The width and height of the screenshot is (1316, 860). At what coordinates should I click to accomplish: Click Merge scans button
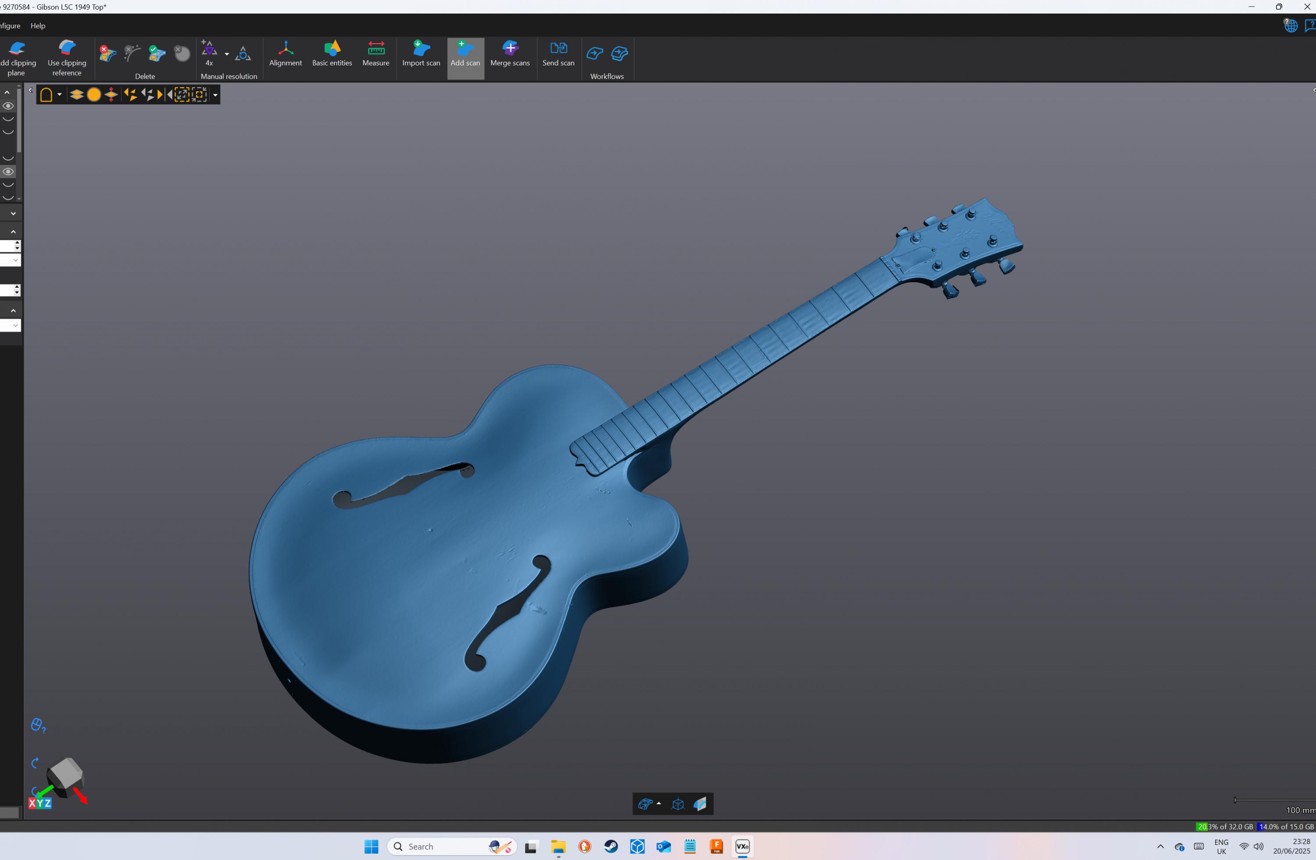pyautogui.click(x=510, y=54)
